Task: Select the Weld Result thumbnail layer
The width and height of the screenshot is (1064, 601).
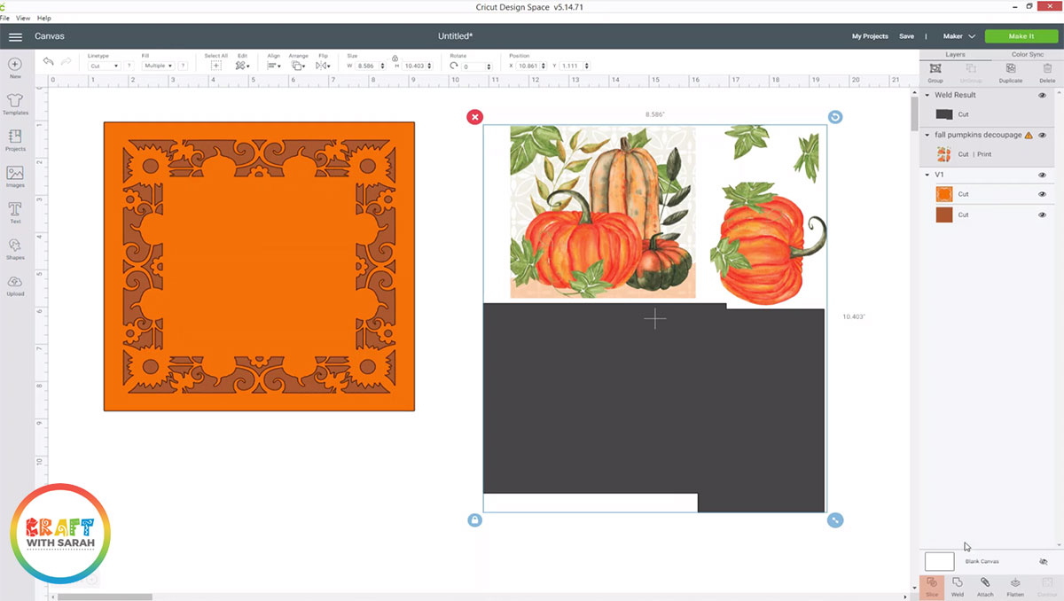Action: (x=943, y=114)
